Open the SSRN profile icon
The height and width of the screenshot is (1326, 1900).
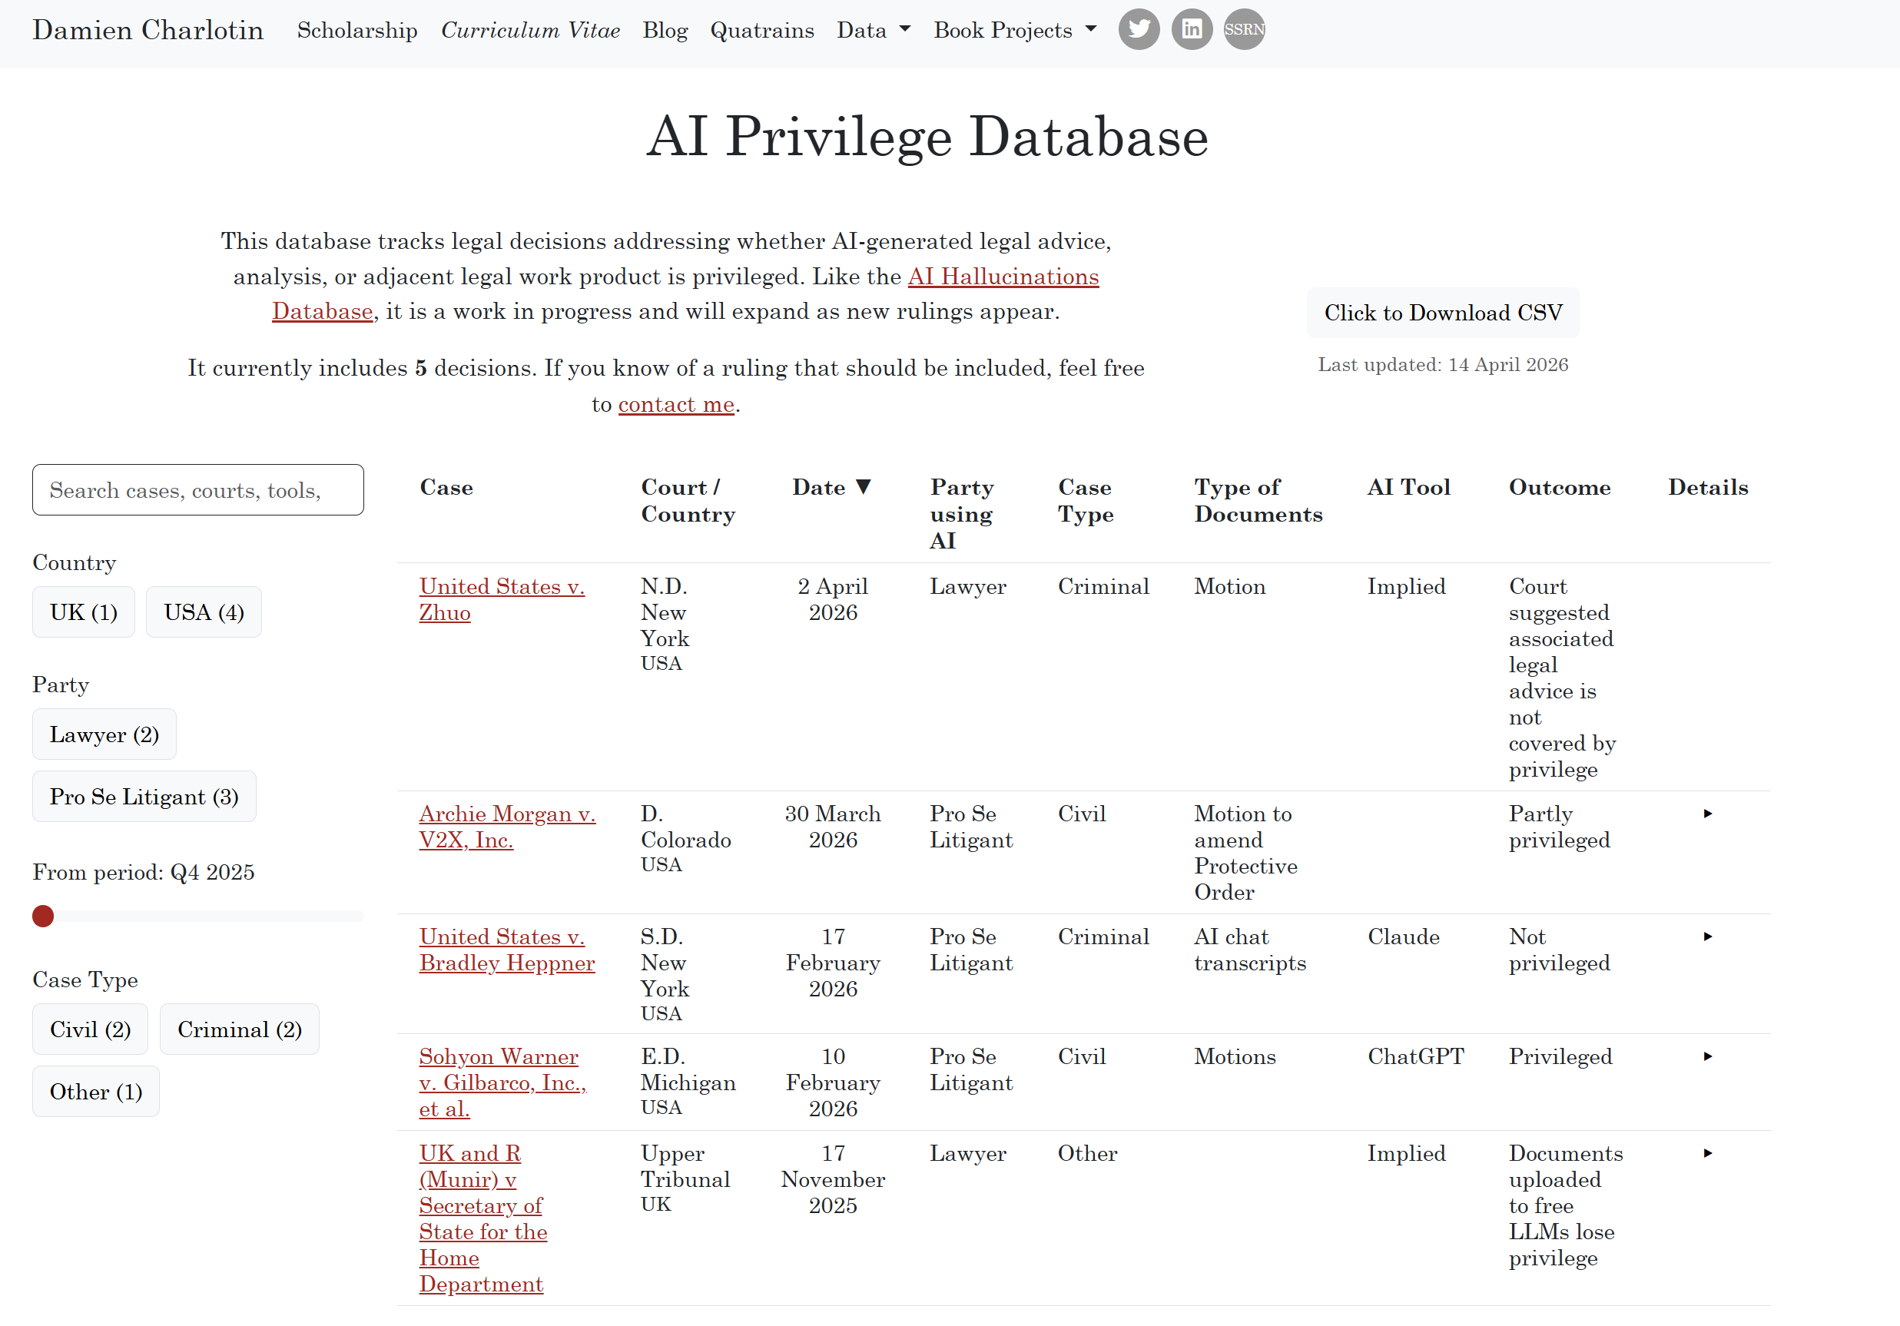point(1243,30)
